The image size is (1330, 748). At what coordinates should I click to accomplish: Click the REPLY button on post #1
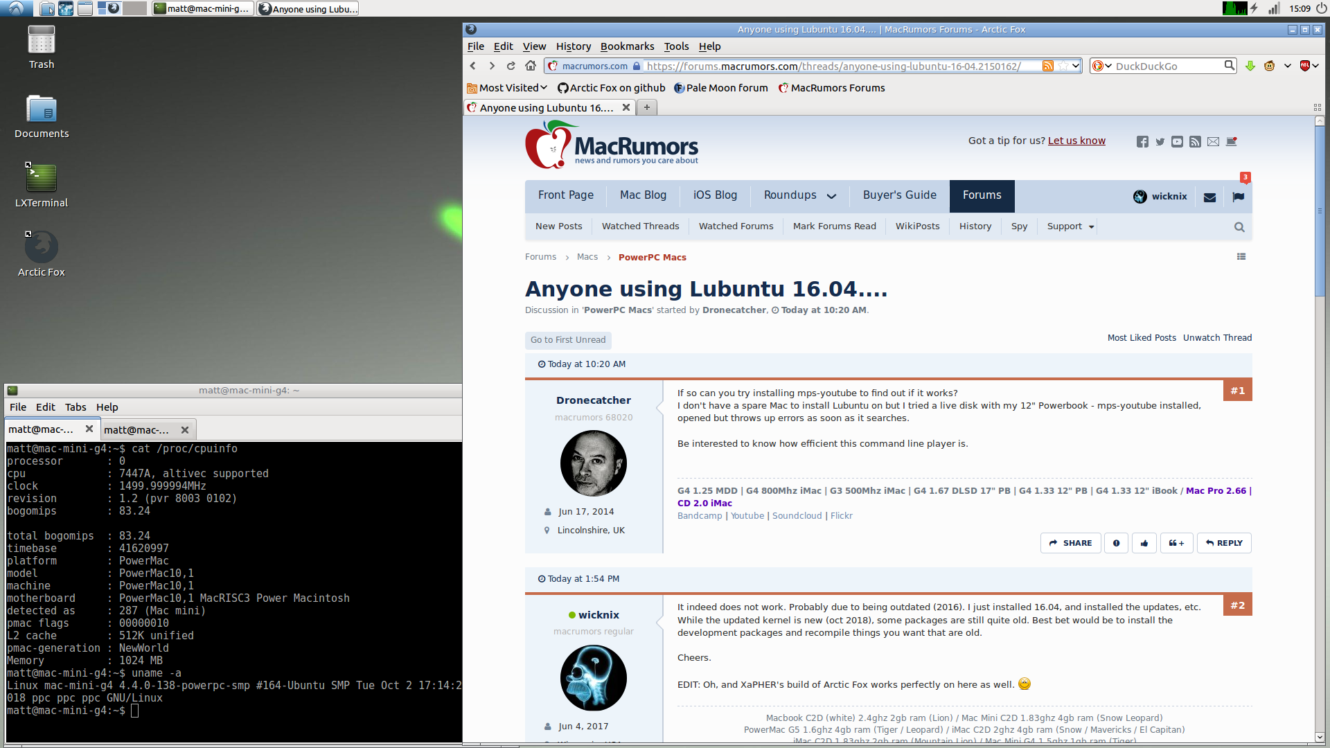1224,543
